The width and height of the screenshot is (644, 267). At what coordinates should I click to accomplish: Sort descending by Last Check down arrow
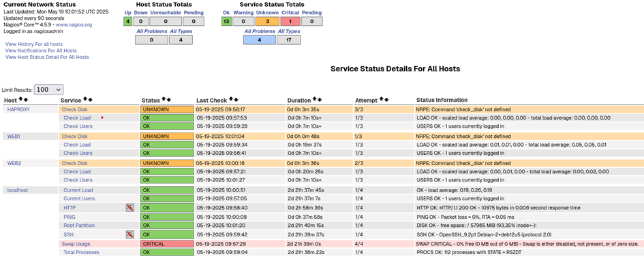[x=236, y=100]
